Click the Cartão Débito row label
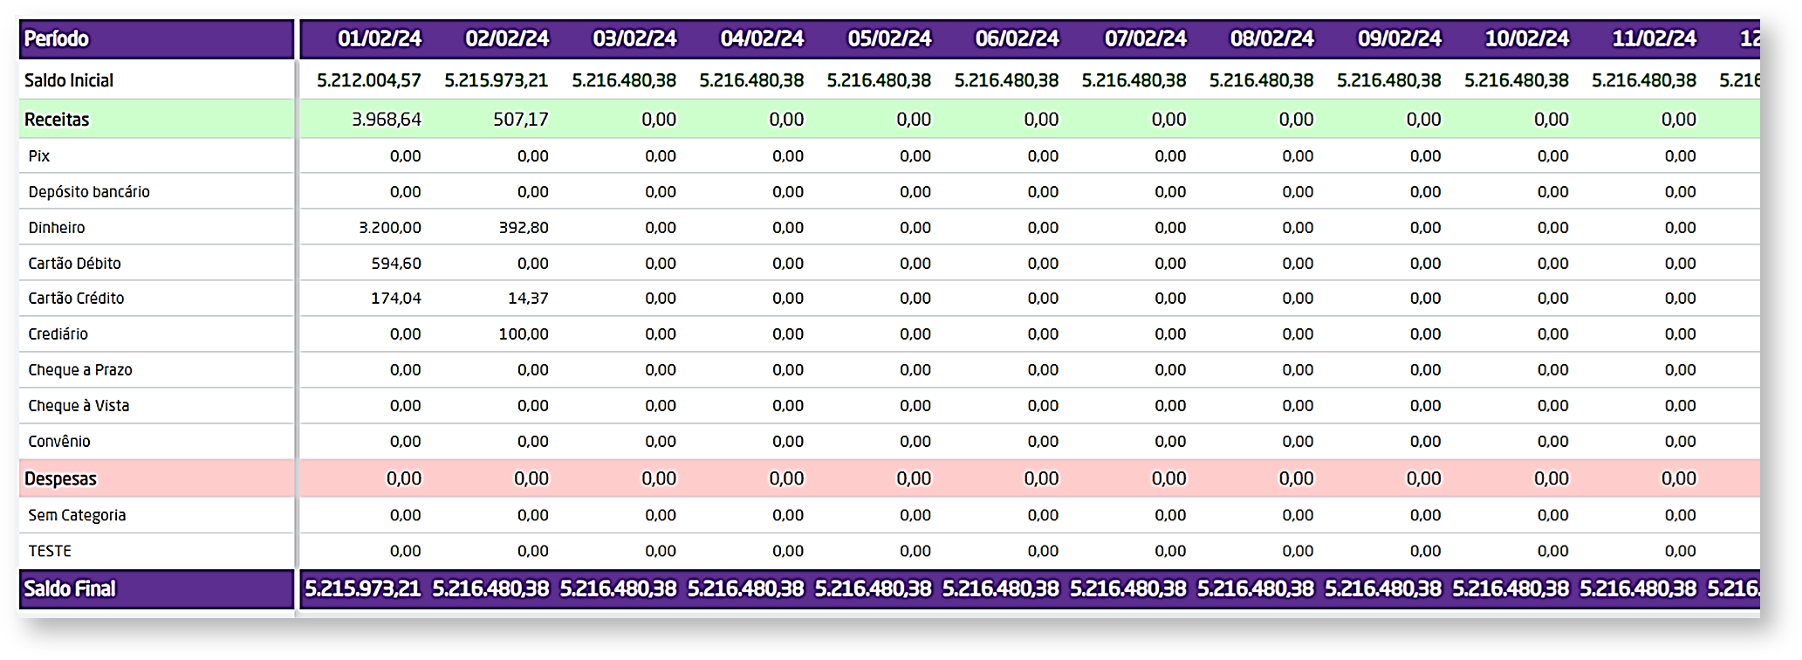This screenshot has width=1802, height=660. coord(74,264)
